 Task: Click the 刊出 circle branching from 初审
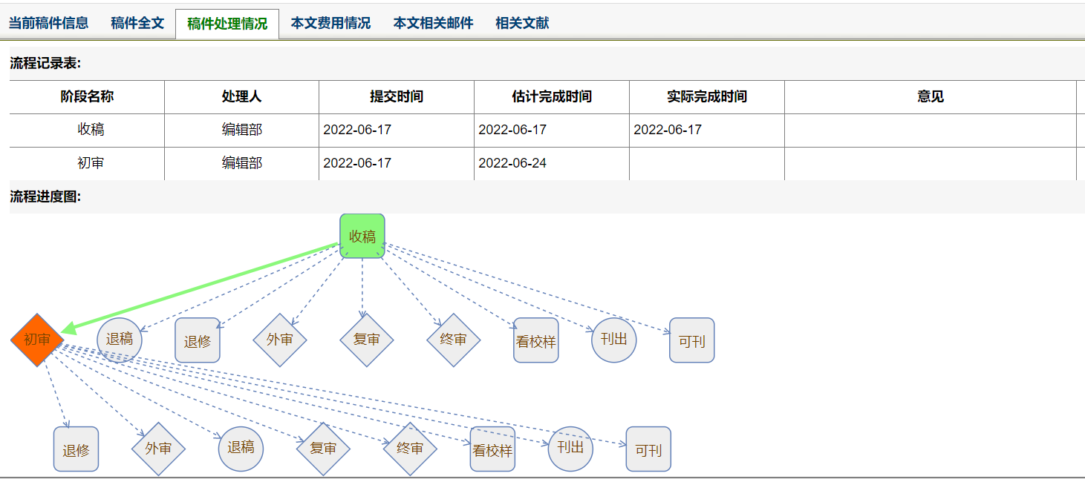[x=570, y=448]
